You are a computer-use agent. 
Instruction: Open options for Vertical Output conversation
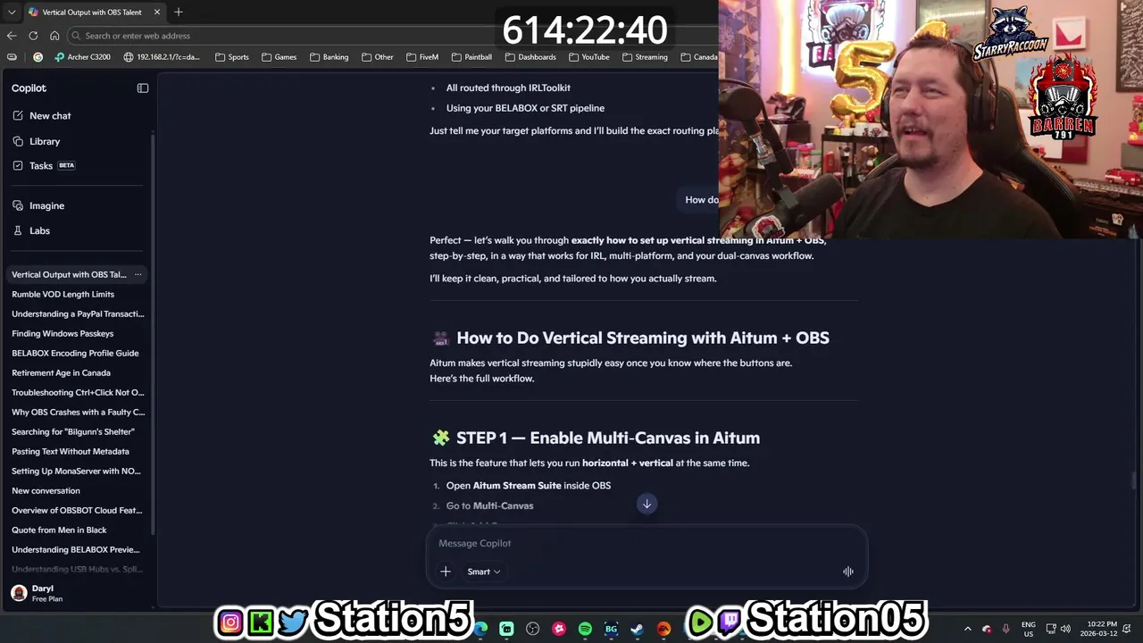click(138, 274)
